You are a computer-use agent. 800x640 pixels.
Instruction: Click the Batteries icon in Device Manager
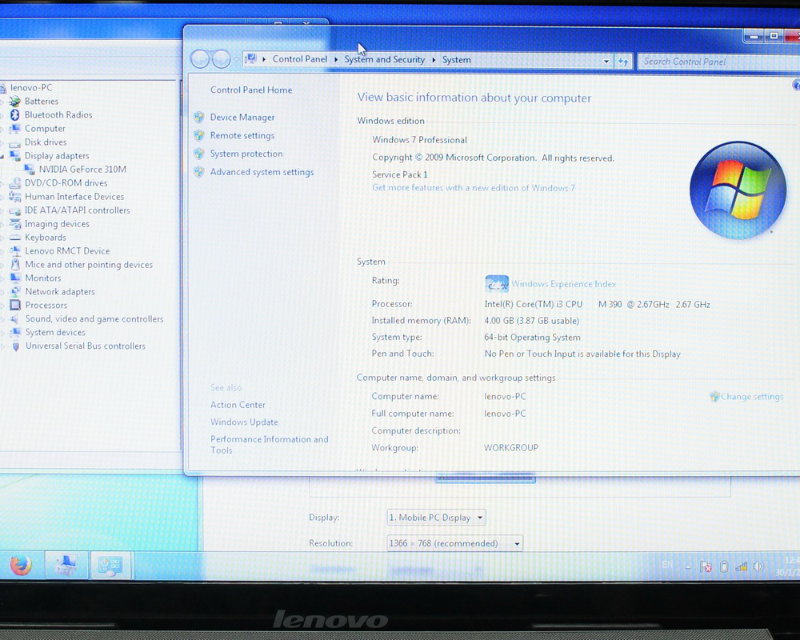14,101
